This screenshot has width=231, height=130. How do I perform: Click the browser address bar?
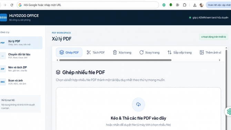point(88,5)
